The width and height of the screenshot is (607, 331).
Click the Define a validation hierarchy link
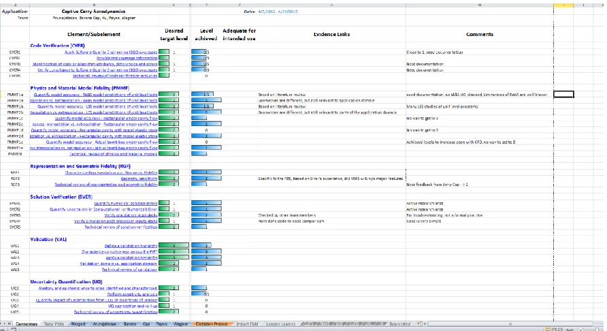click(131, 245)
